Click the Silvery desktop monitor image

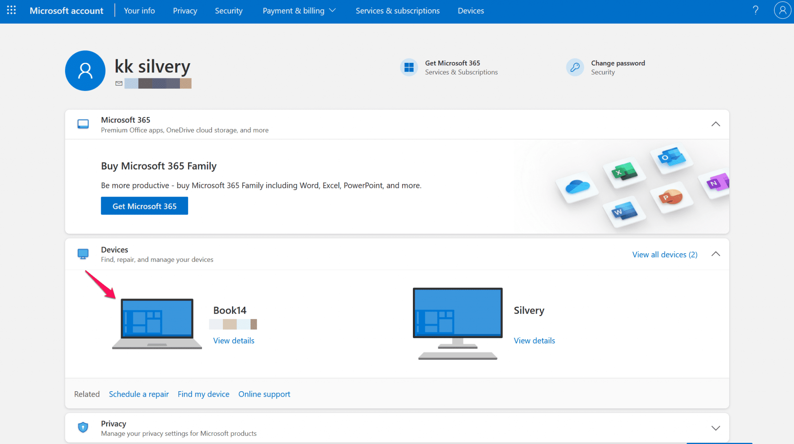pos(457,323)
